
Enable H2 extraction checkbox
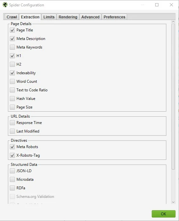pyautogui.click(x=12, y=64)
